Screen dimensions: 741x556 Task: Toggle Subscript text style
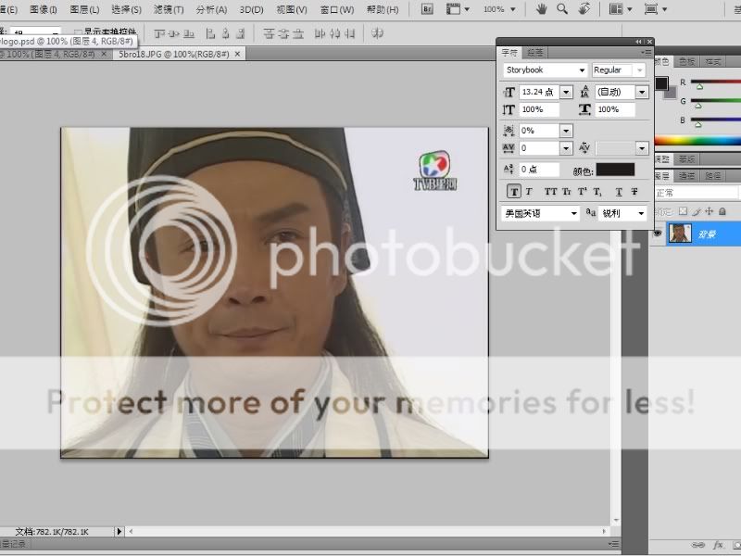597,192
